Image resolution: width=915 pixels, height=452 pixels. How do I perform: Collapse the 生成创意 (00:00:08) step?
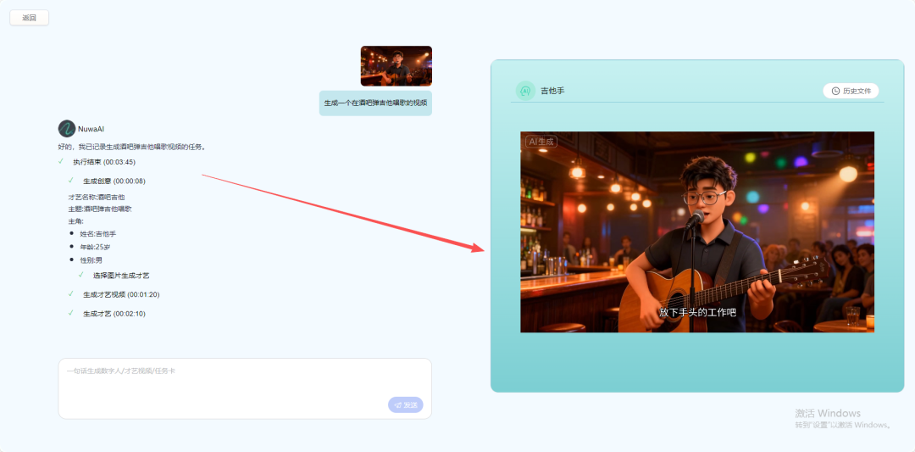[x=114, y=181]
